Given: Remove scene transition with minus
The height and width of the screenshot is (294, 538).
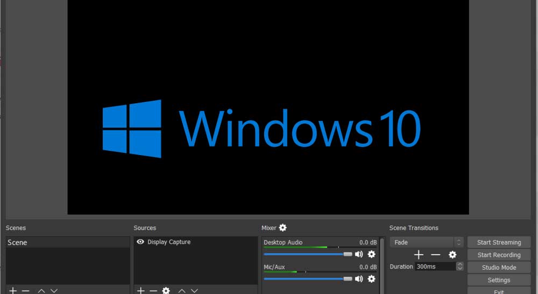Looking at the screenshot, I should coord(436,255).
